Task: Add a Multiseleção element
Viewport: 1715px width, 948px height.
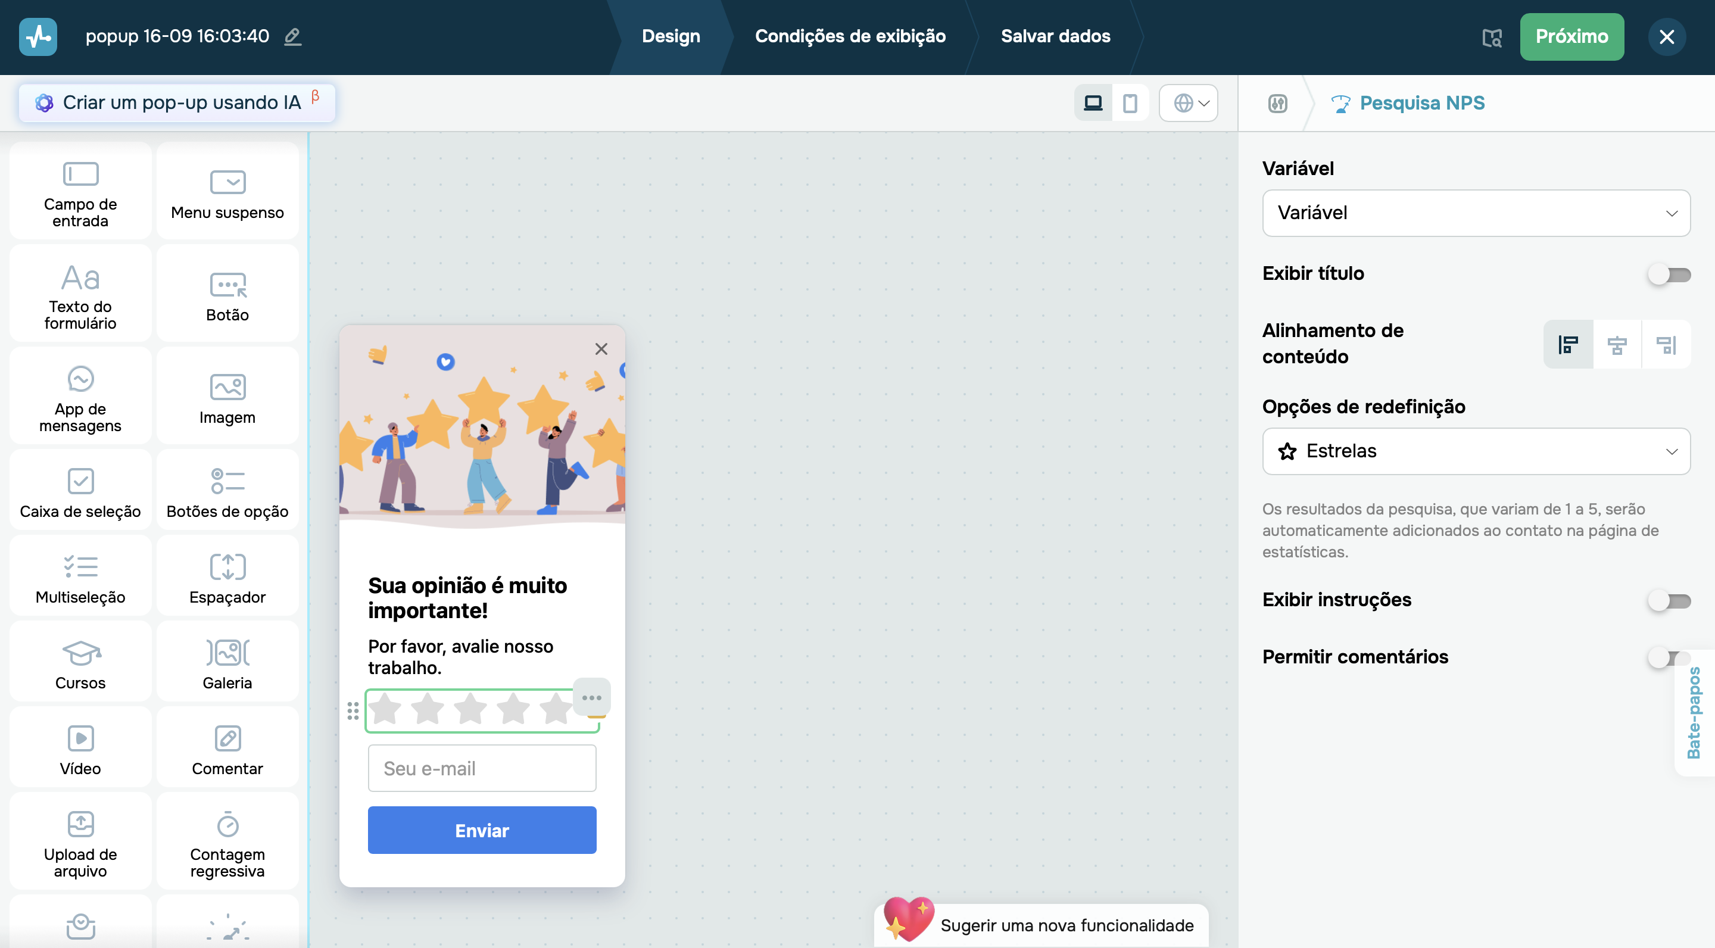Action: coord(80,576)
